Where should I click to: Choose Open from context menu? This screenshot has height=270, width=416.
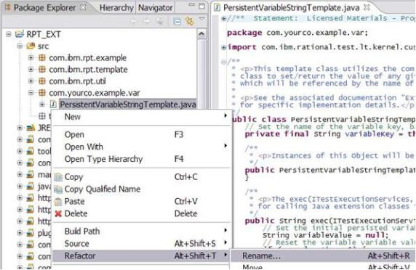[x=142, y=135]
